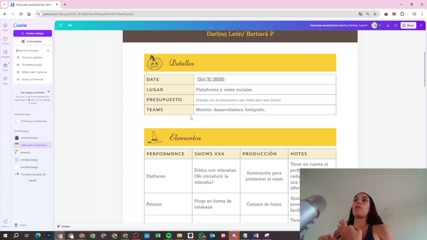Bookmark this tab with the star
Image resolution: width=427 pixels, height=240 pixels.
(x=375, y=14)
